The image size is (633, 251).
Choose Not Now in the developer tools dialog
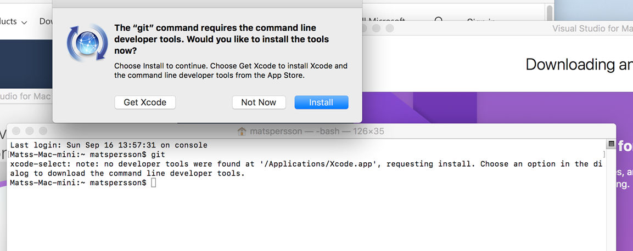[259, 102]
